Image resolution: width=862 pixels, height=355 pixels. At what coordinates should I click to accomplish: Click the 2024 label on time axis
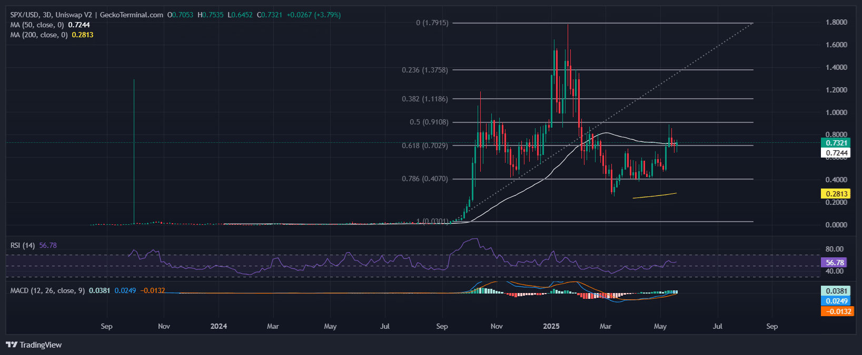(219, 326)
